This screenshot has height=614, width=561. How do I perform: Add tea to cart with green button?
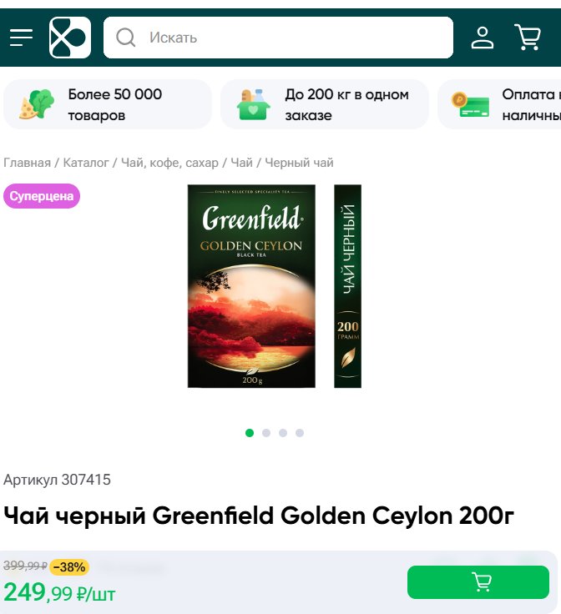click(x=478, y=582)
